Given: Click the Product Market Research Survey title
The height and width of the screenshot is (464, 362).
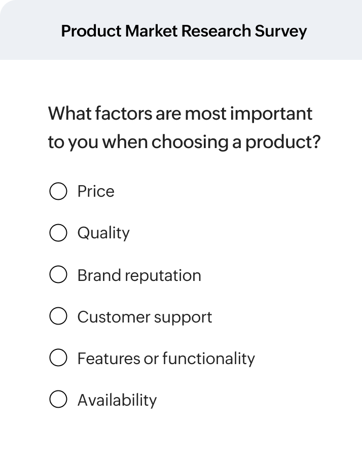Looking at the screenshot, I should tap(184, 31).
